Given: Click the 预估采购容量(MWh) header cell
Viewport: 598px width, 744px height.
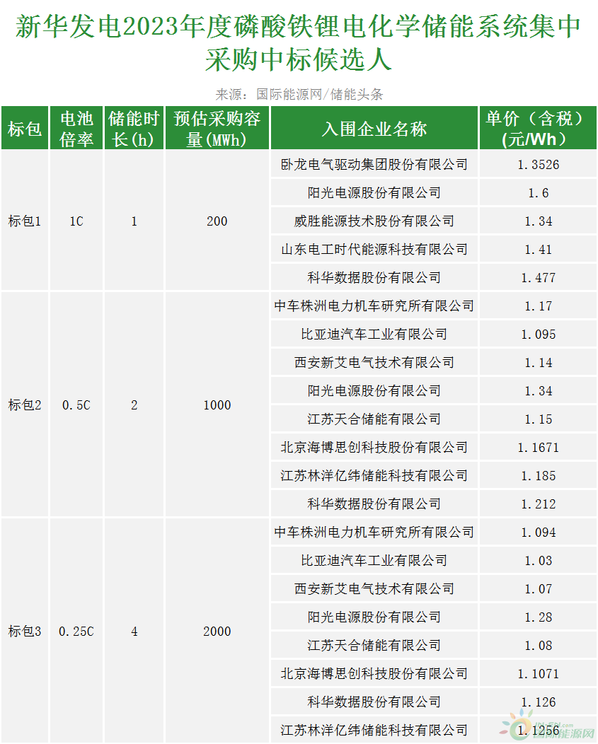Looking at the screenshot, I should [217, 129].
